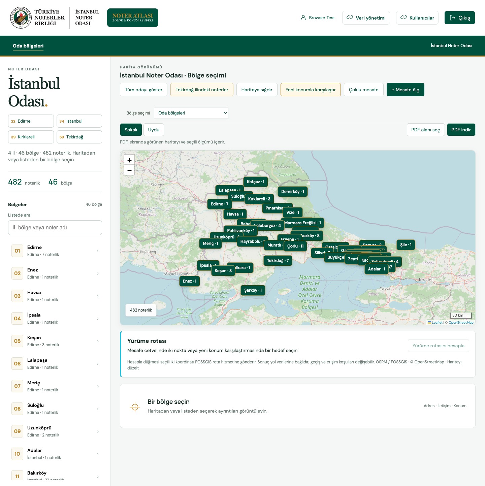This screenshot has height=486, width=485.
Task: Expand the Keşan region row
Action: point(55,341)
